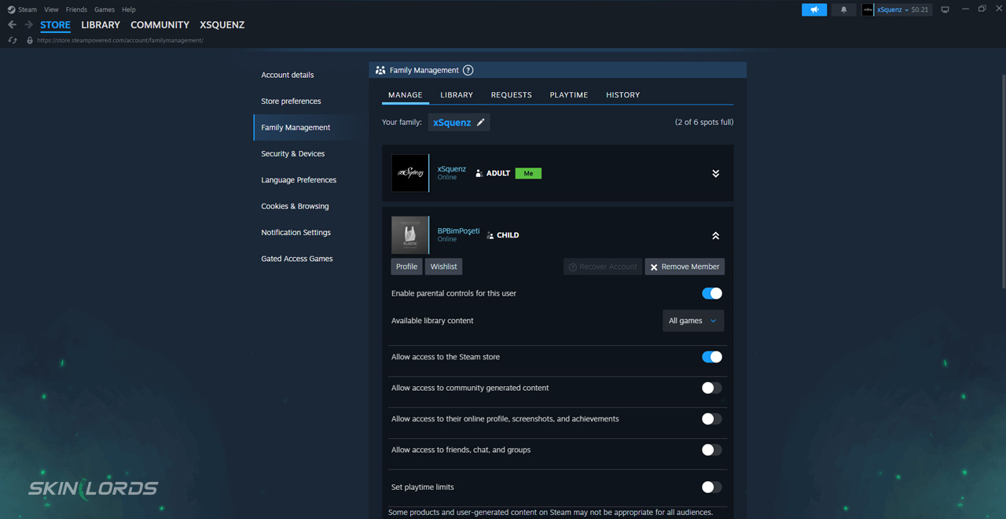The height and width of the screenshot is (519, 1006).
Task: Open the View menu
Action: tap(51, 9)
